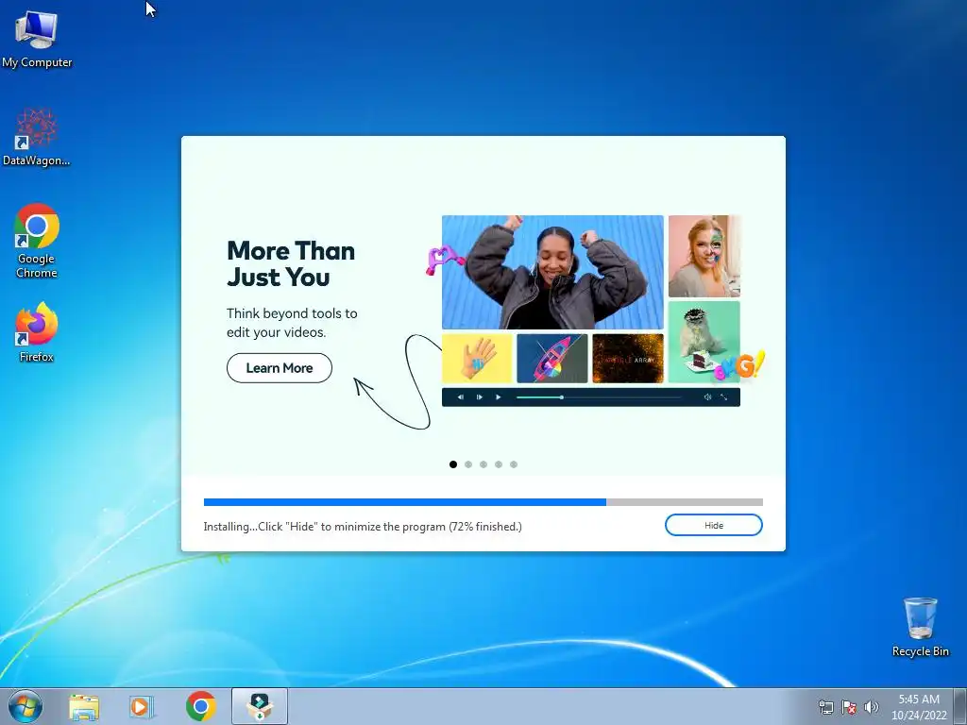
Task: Open Windows Media Player in taskbar
Action: [142, 707]
